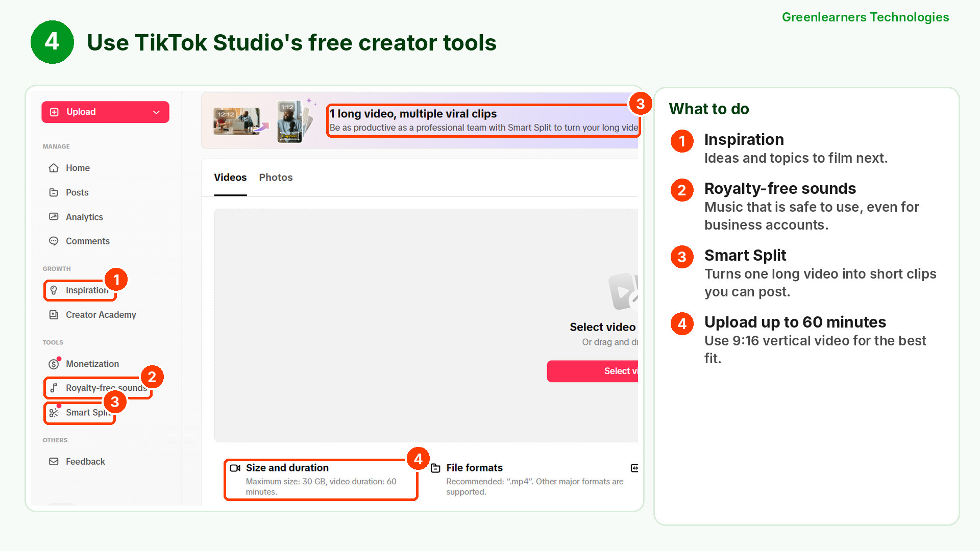This screenshot has width=980, height=551.
Task: Select the Inspiration lightbulb icon
Action: [x=54, y=290]
